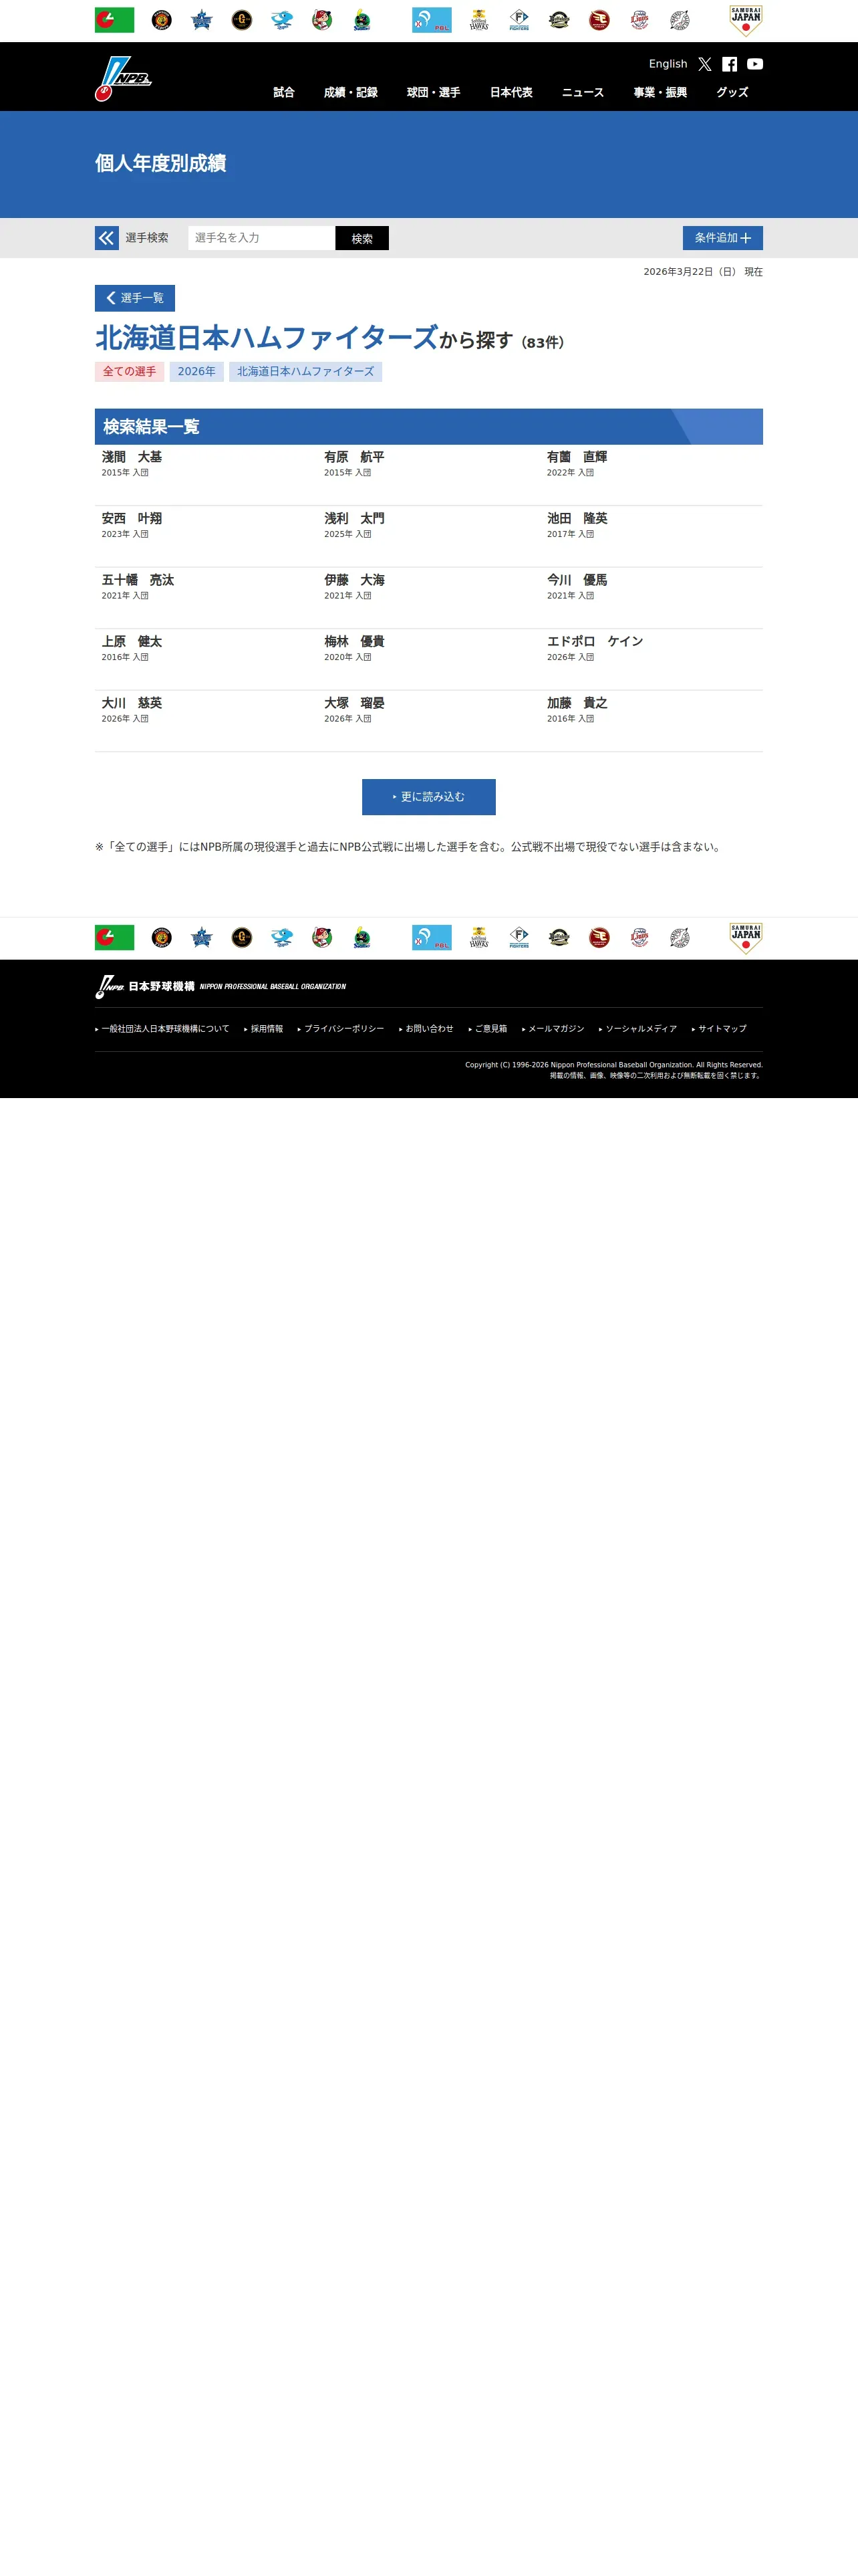The height and width of the screenshot is (2576, 858).
Task: Go back via the 選手一覧 button
Action: (135, 298)
